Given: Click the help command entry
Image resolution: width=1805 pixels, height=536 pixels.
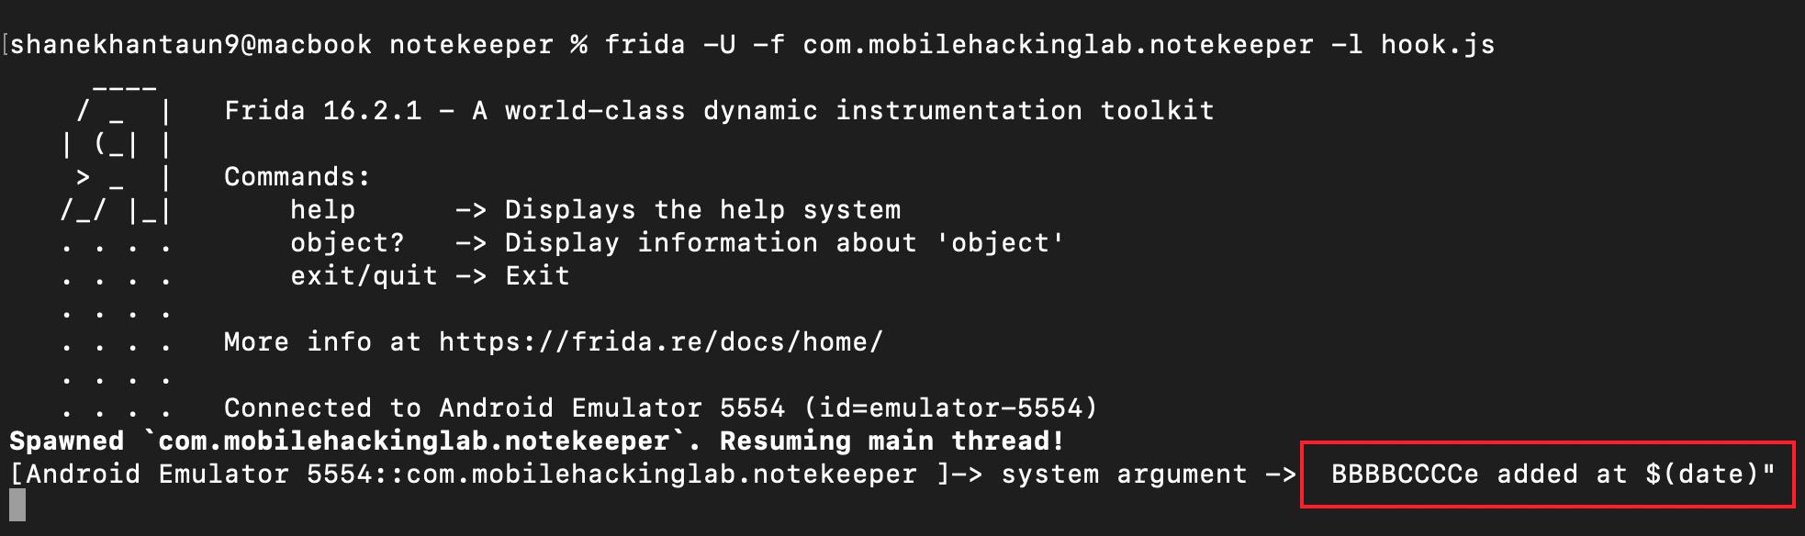Looking at the screenshot, I should [x=322, y=210].
